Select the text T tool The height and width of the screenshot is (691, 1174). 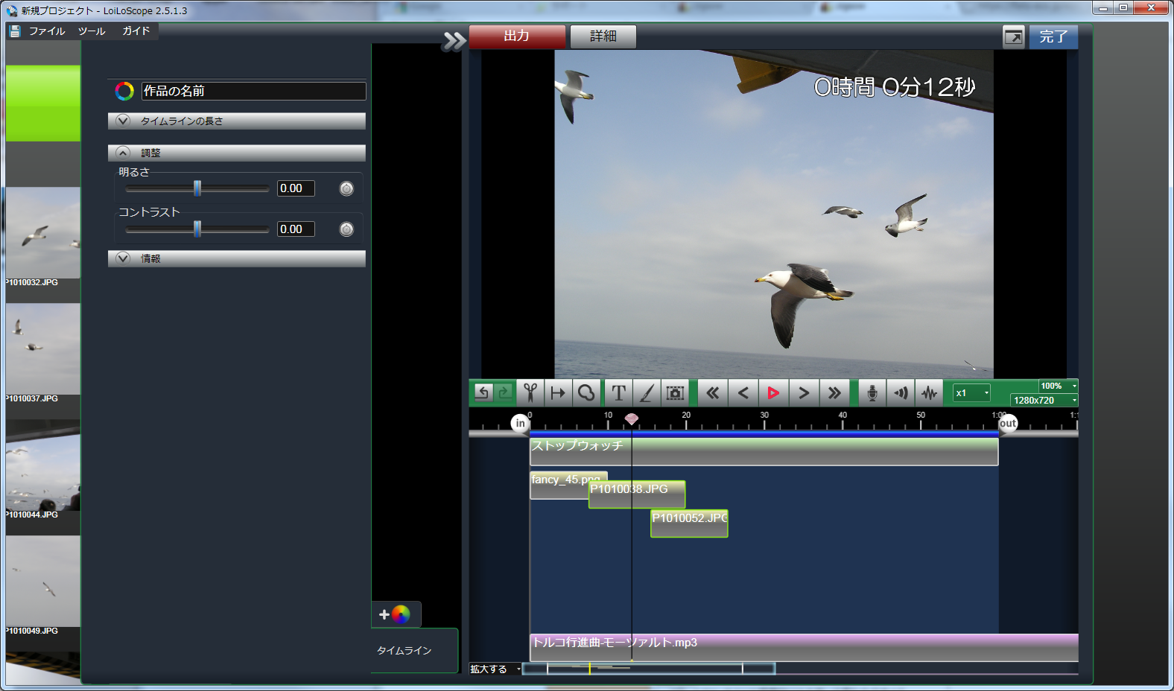618,392
